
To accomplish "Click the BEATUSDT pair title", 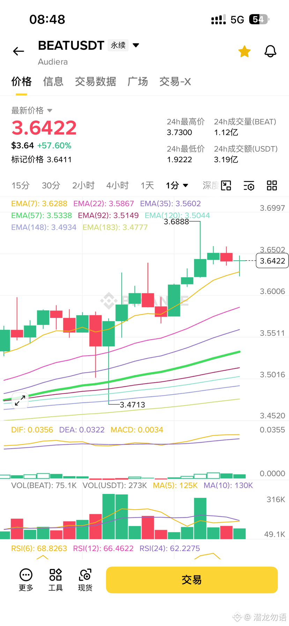I will (x=71, y=45).
